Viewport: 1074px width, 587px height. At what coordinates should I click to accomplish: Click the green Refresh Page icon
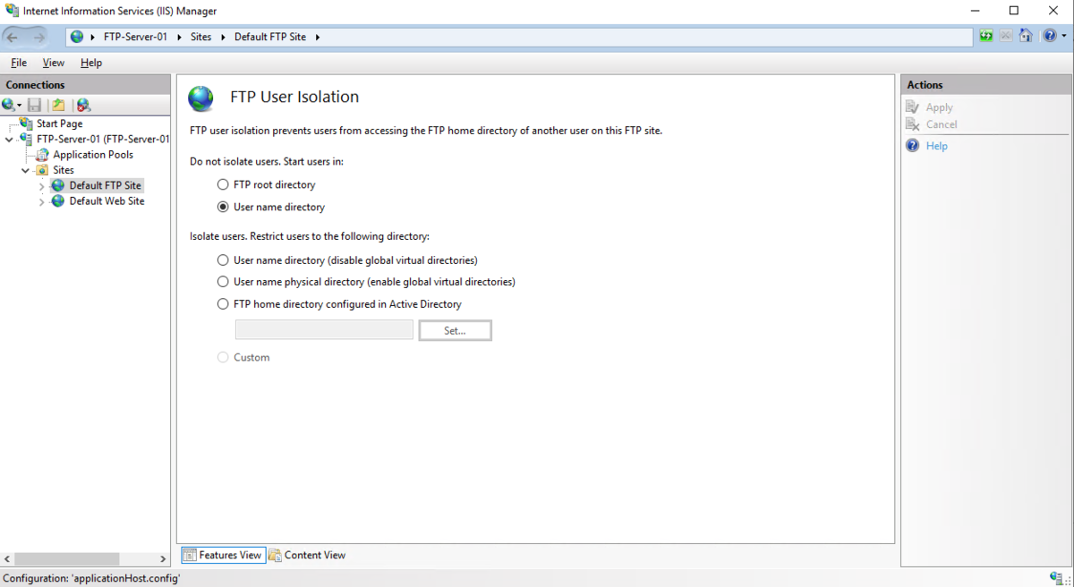(986, 37)
